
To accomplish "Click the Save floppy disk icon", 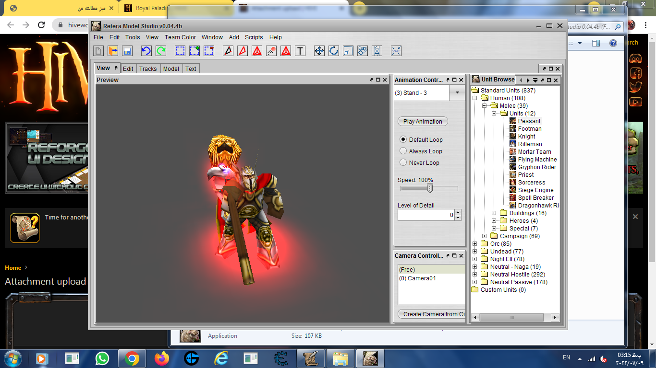I will 127,51.
